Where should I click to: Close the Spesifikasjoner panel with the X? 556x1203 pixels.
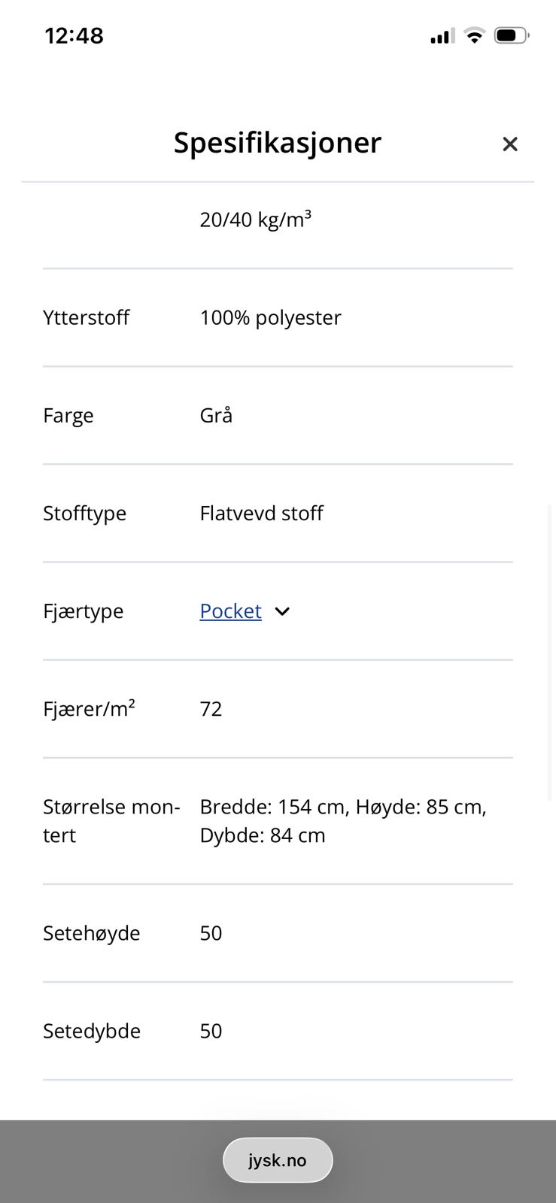(510, 144)
